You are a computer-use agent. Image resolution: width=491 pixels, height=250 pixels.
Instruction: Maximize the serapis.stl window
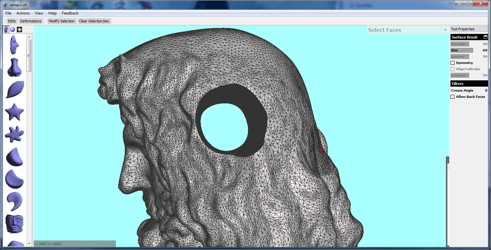468,3
